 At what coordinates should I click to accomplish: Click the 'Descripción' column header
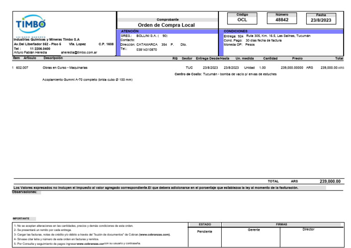pos(53,58)
